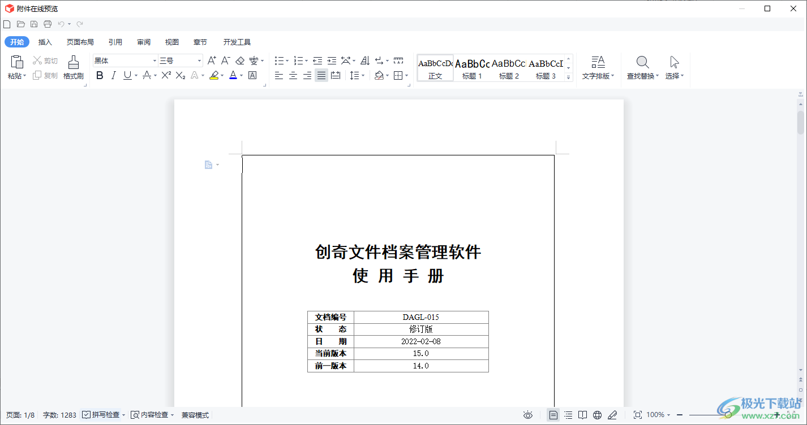
Task: Apply the 标题 2 style
Action: 509,68
